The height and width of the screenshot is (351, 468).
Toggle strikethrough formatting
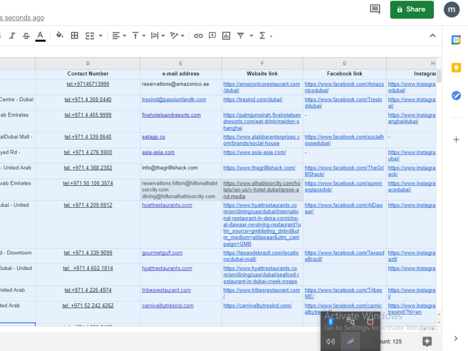(26, 36)
